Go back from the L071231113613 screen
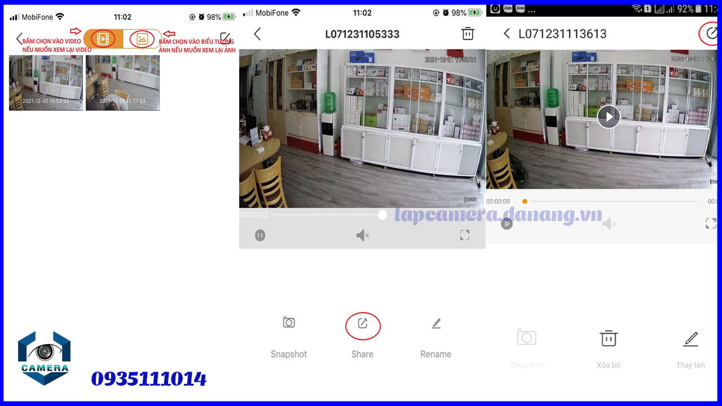The height and width of the screenshot is (406, 722). (x=507, y=34)
